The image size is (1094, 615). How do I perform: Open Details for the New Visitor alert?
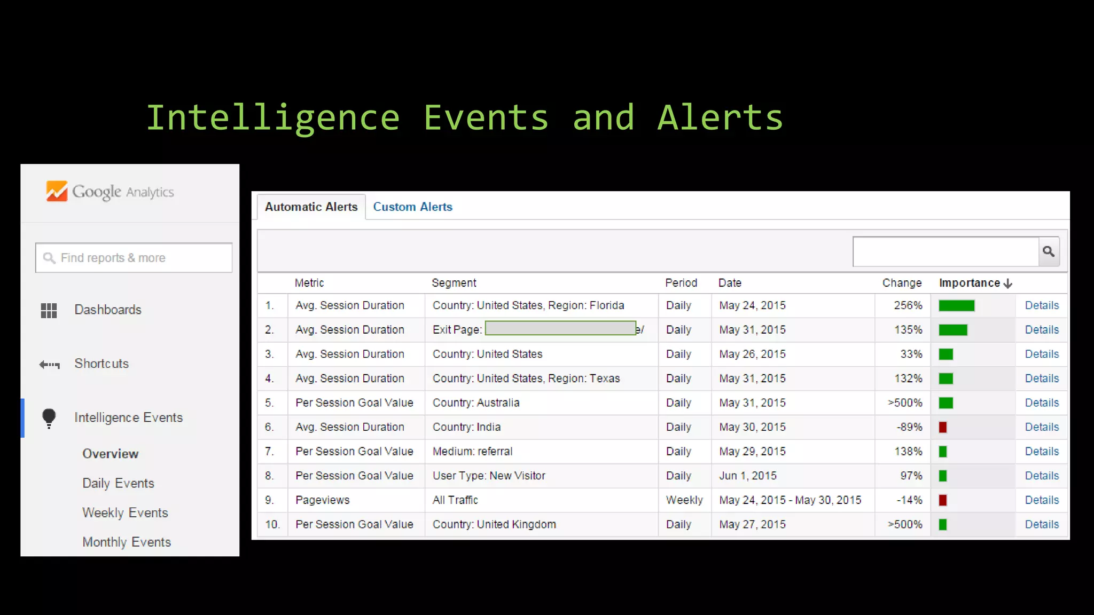tap(1042, 476)
